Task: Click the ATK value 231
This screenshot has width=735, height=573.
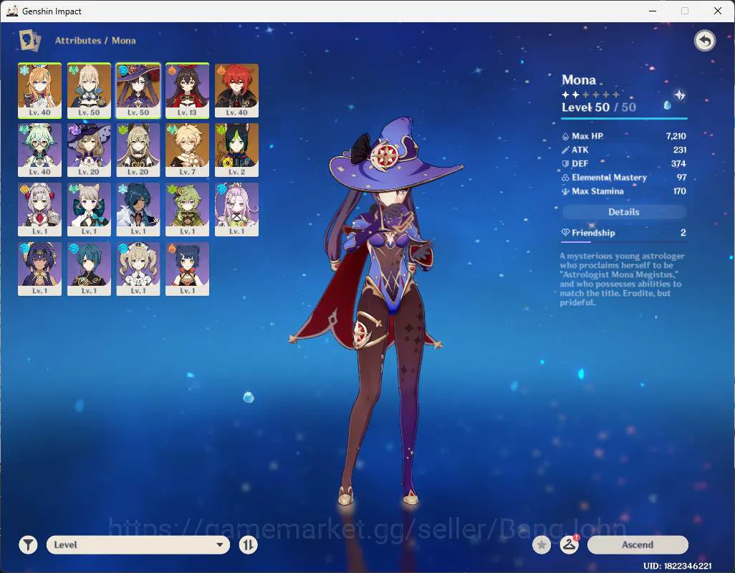Action: click(680, 150)
